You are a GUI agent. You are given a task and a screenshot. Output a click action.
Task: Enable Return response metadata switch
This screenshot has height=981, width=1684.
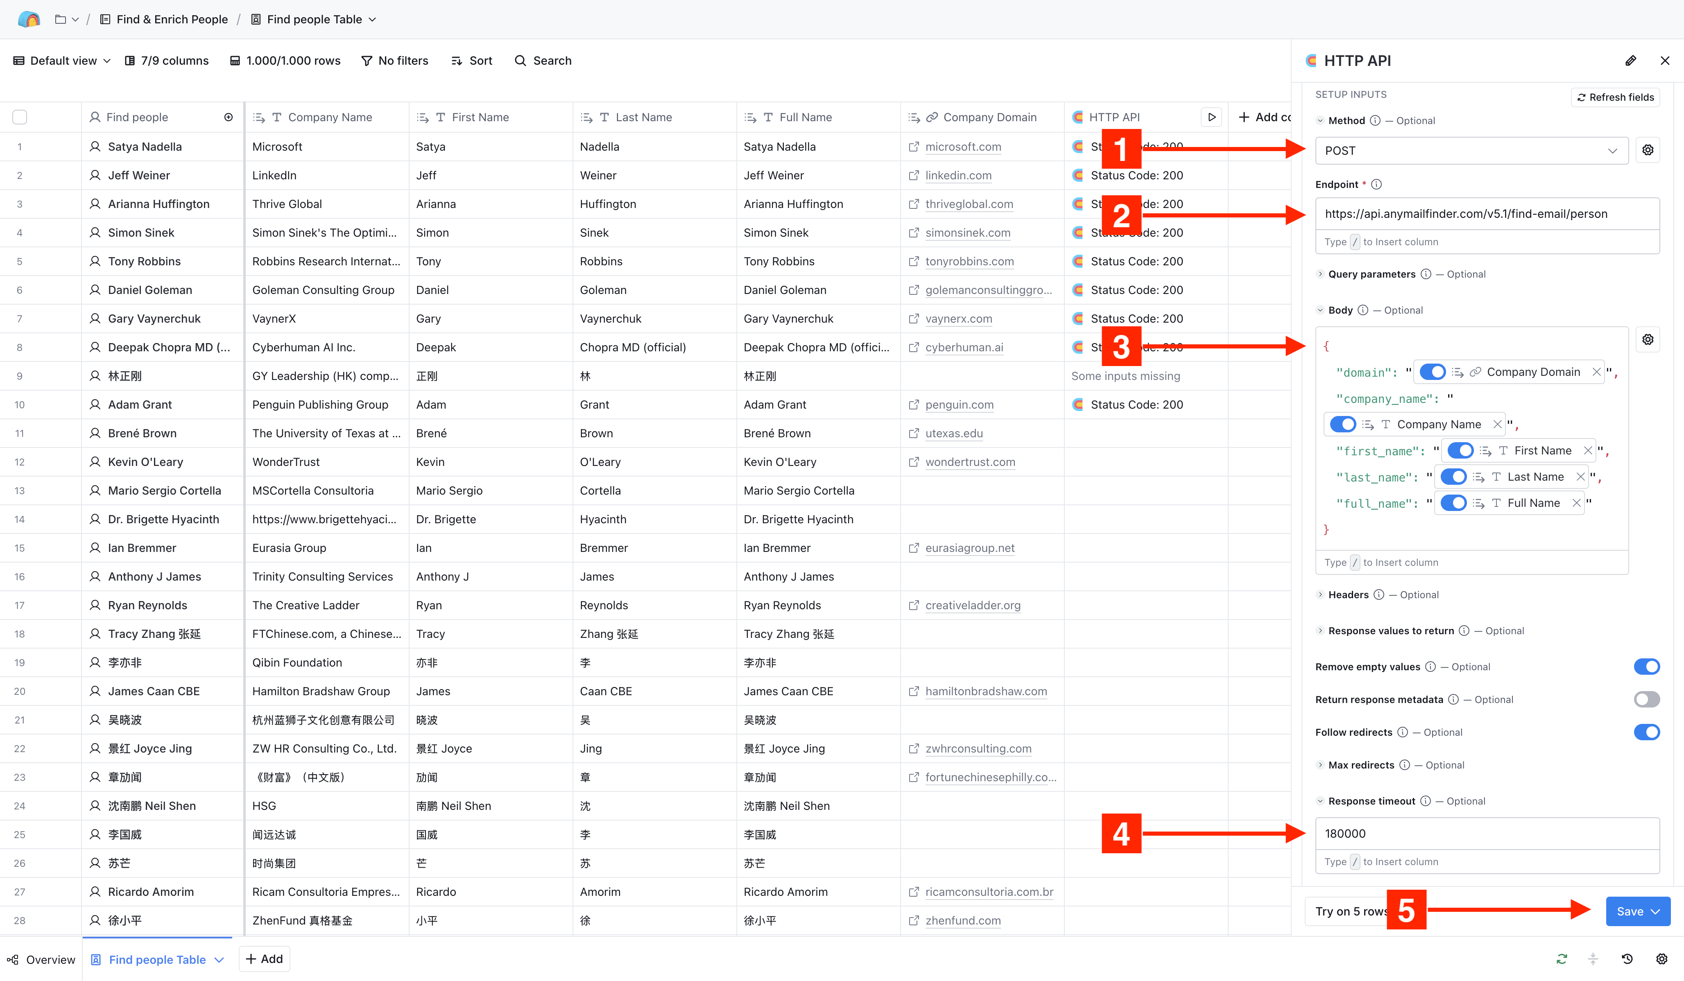coord(1647,700)
